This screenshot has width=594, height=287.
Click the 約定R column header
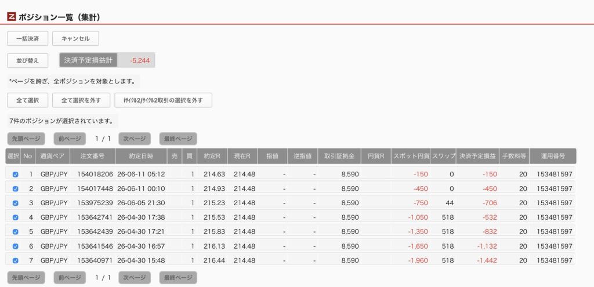(212, 156)
